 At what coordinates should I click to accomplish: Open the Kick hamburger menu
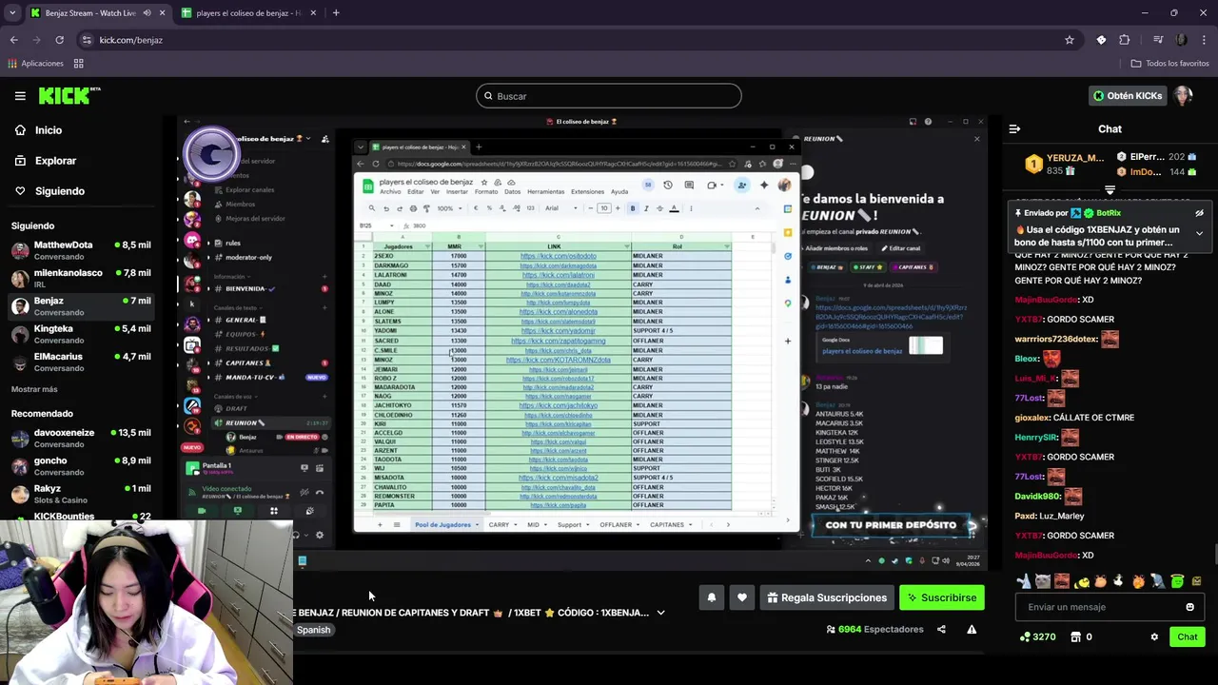pos(20,95)
